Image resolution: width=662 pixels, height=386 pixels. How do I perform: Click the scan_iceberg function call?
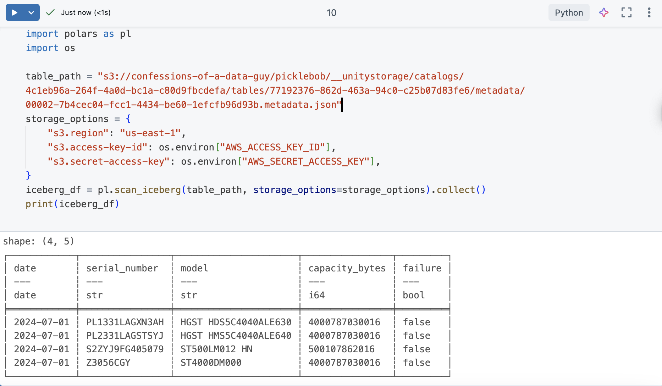click(147, 190)
